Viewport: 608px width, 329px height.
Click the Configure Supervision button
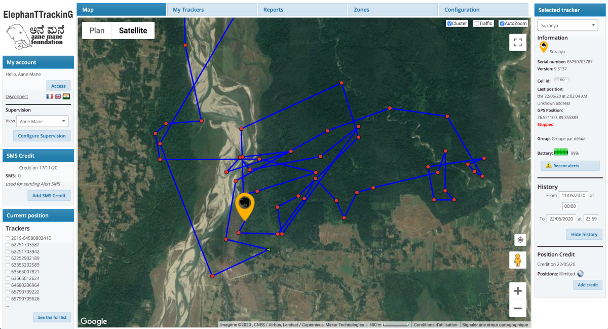42,136
